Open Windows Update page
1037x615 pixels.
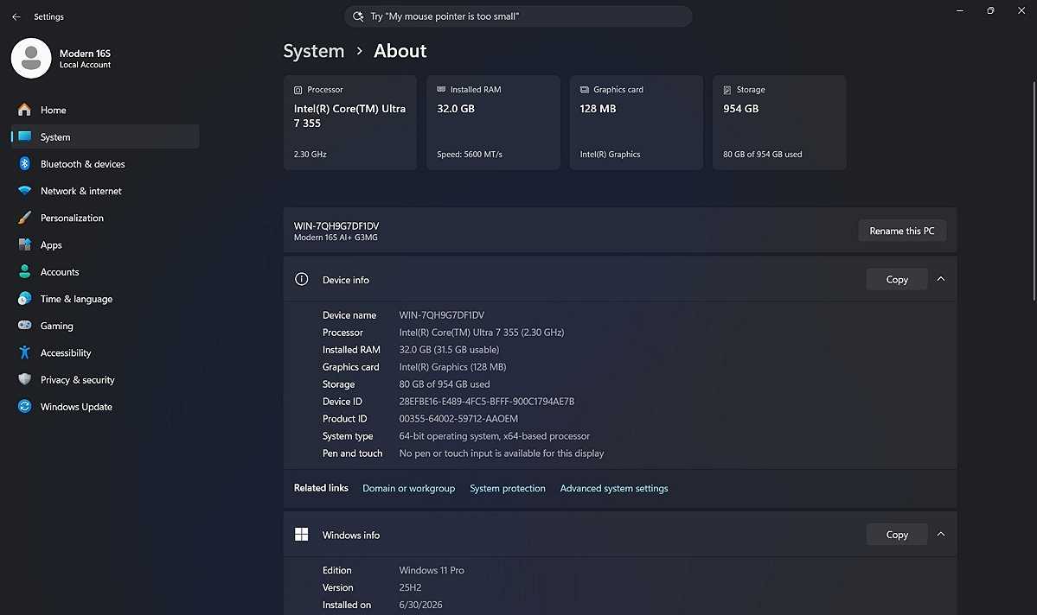point(106,407)
